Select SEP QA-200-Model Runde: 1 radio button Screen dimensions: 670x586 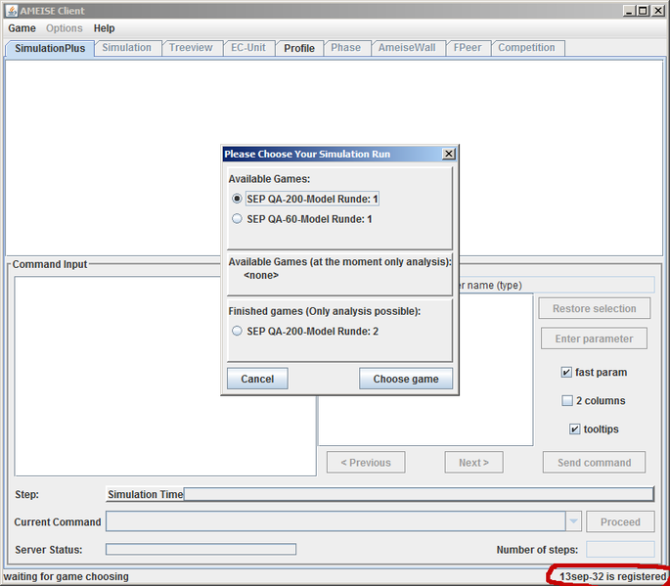(237, 199)
